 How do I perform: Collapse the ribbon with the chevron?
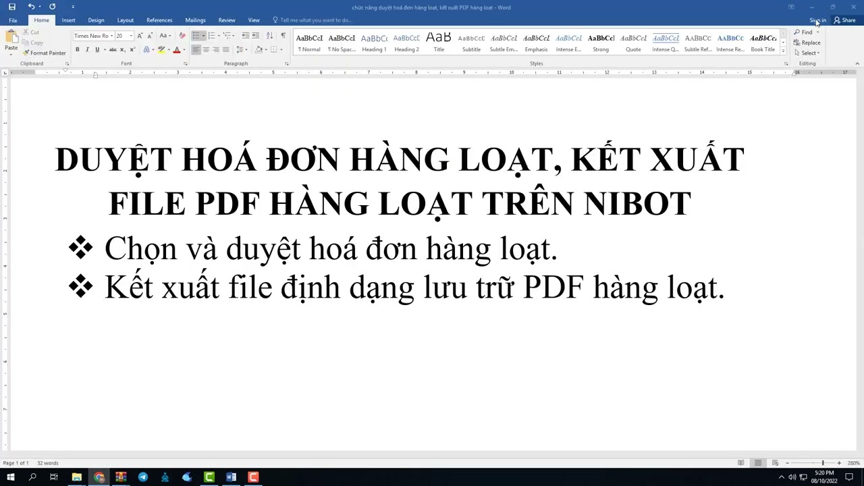click(x=857, y=63)
